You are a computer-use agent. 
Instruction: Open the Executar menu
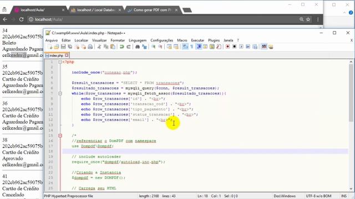tap(197, 40)
